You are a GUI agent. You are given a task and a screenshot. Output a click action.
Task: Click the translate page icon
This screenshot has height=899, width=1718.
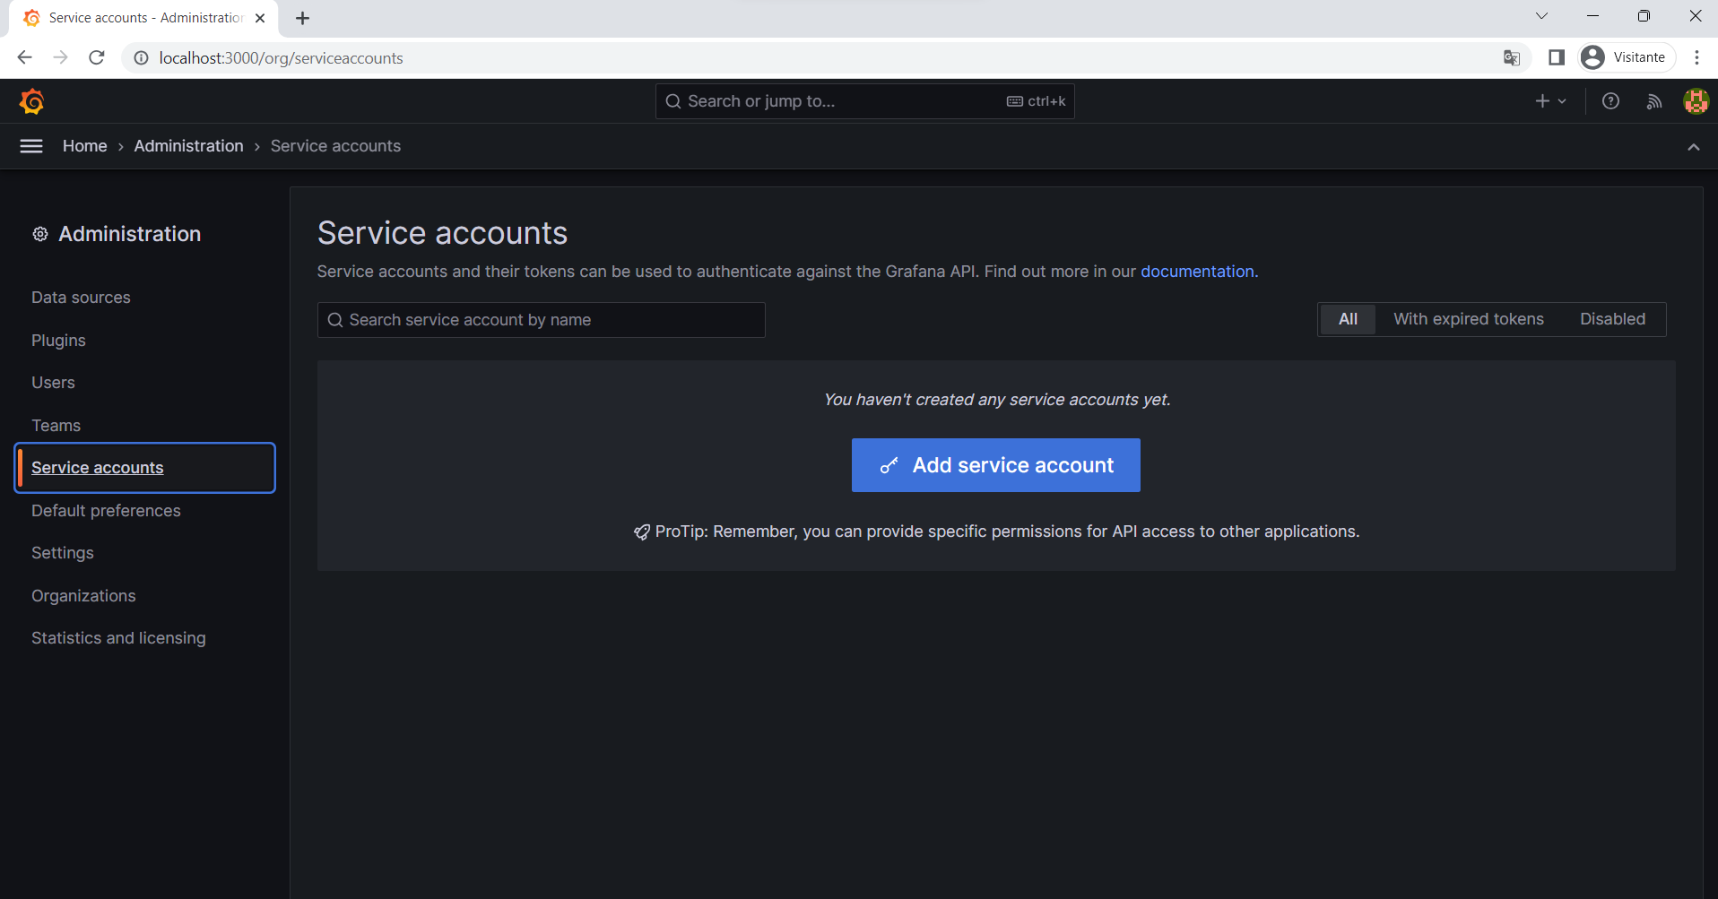click(1512, 57)
